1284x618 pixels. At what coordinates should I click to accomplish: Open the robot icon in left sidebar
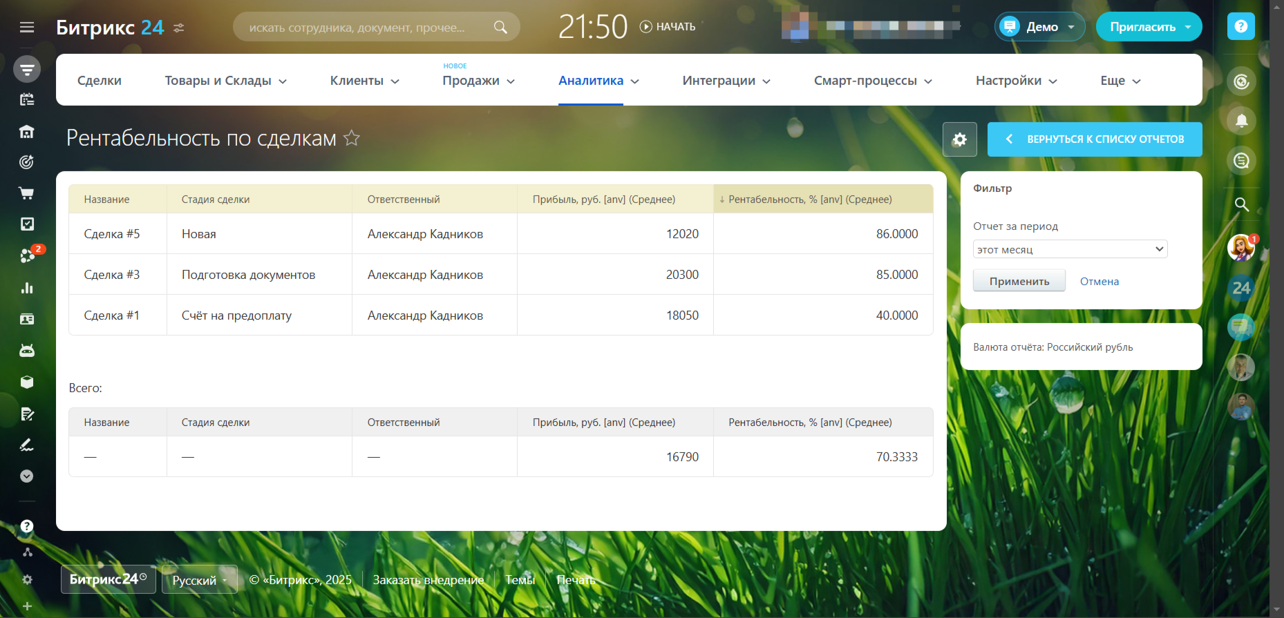[x=26, y=351]
